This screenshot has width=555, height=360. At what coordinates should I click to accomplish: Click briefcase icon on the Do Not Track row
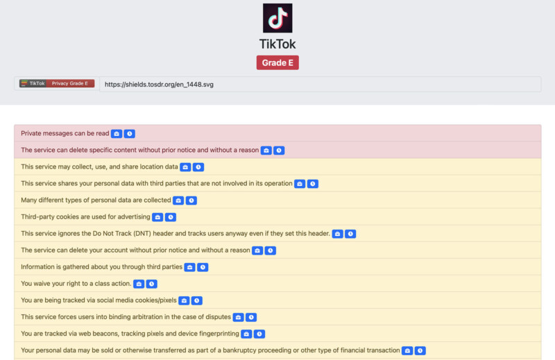pyautogui.click(x=338, y=234)
